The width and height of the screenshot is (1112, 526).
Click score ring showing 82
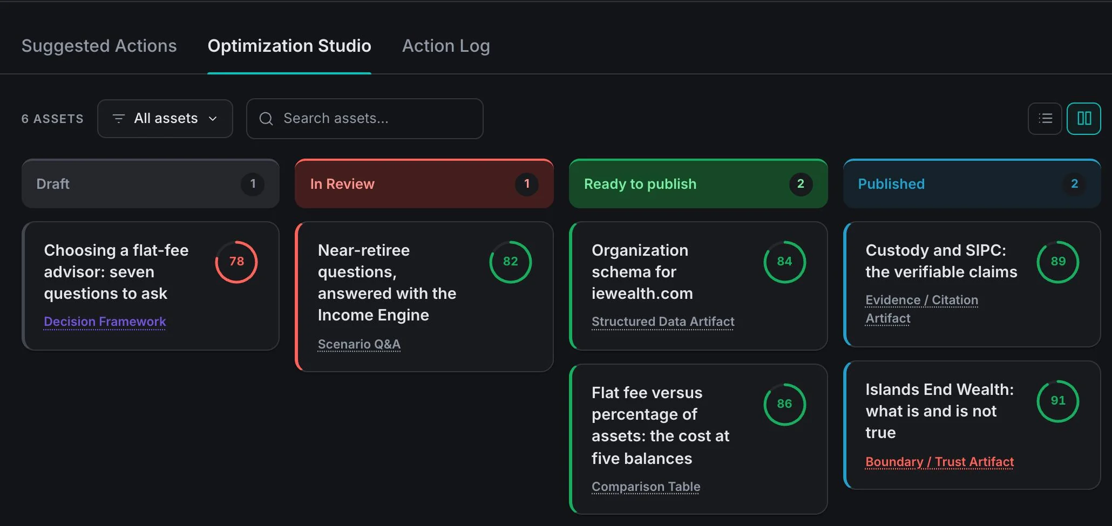[511, 262]
